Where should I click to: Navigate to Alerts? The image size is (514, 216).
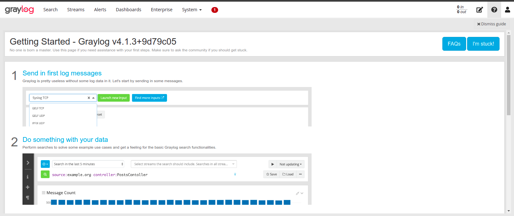point(100,10)
